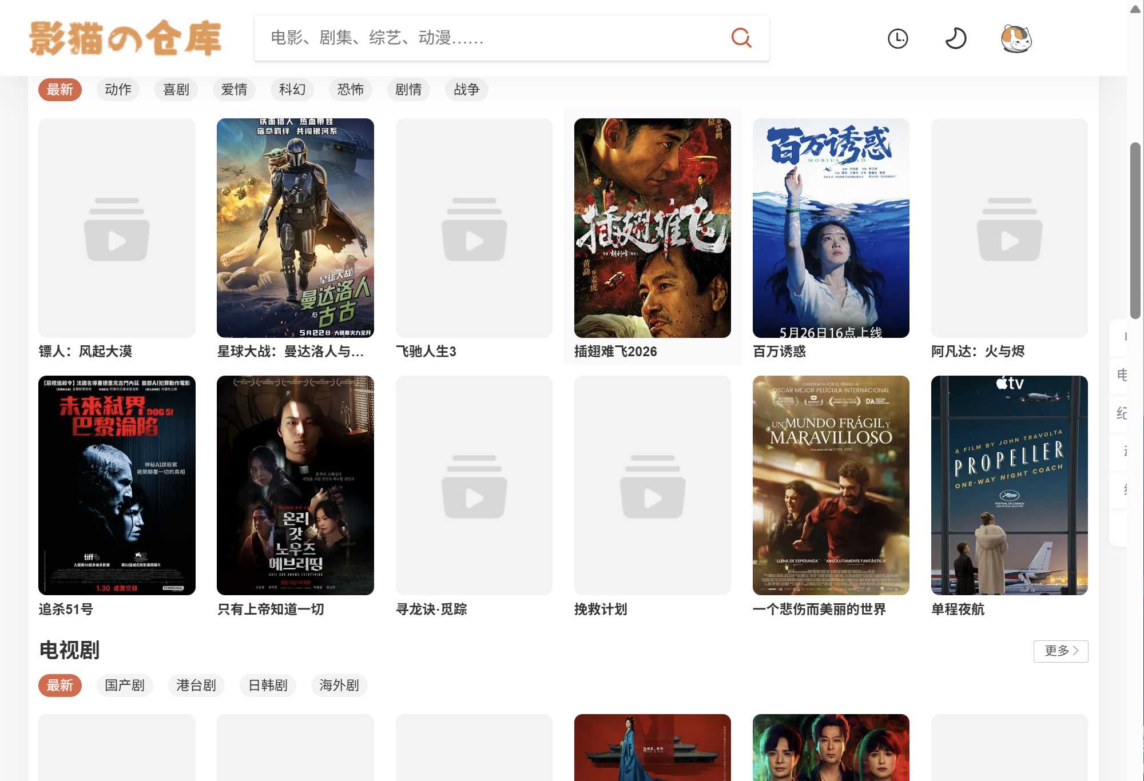
Task: Switch TV dramas to 日韩剧
Action: [x=268, y=685]
